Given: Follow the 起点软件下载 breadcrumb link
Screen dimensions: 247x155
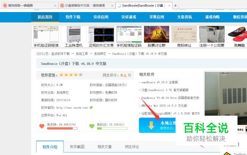Looking at the screenshot, I should coord(60,54).
